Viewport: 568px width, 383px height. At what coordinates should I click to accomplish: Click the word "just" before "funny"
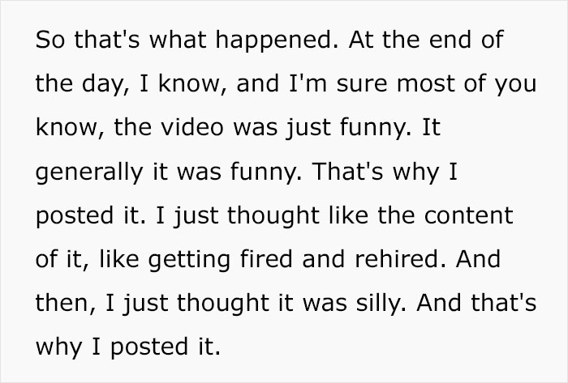point(308,128)
